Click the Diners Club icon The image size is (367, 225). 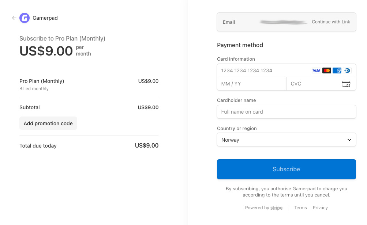coord(347,70)
